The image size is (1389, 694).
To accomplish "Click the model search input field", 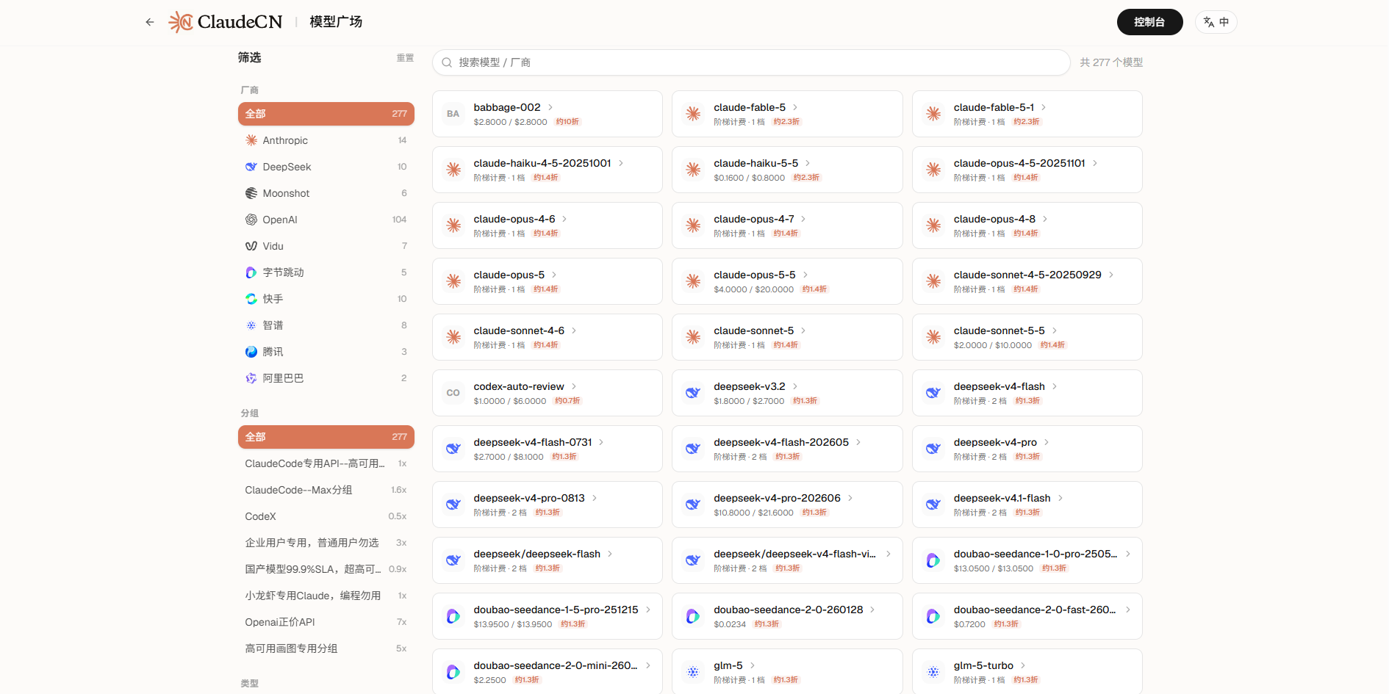I will click(751, 62).
